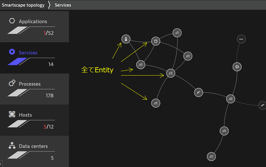This screenshot has width=266, height=167.
Task: Click the Hosts icon in sidebar
Action: [x=12, y=114]
